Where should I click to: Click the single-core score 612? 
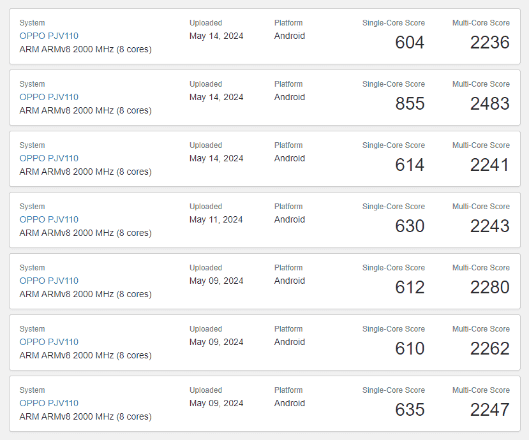tap(410, 288)
